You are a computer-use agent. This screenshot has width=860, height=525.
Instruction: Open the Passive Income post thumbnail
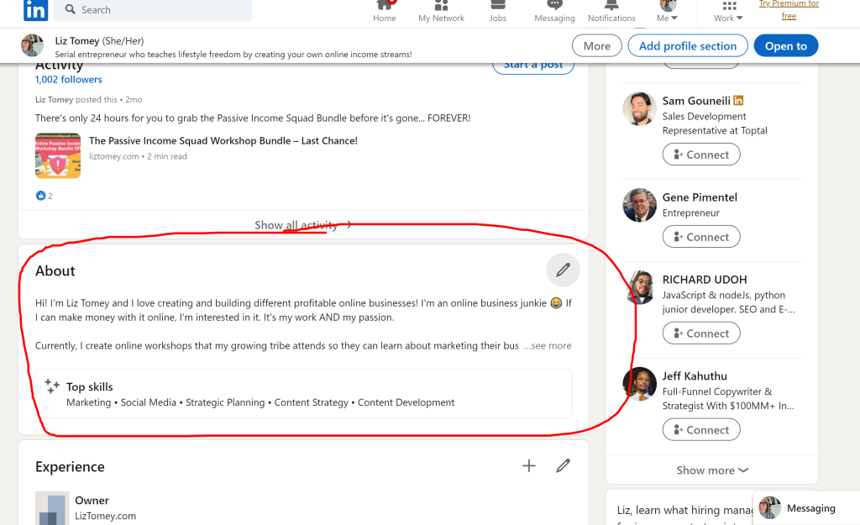58,155
